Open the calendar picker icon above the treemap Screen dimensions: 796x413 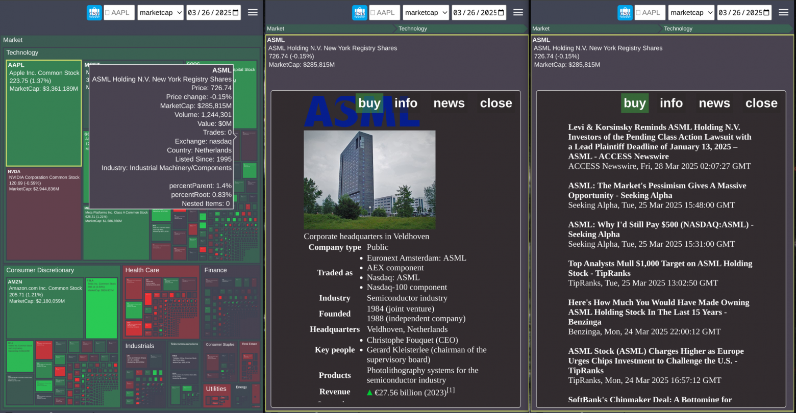coord(236,13)
